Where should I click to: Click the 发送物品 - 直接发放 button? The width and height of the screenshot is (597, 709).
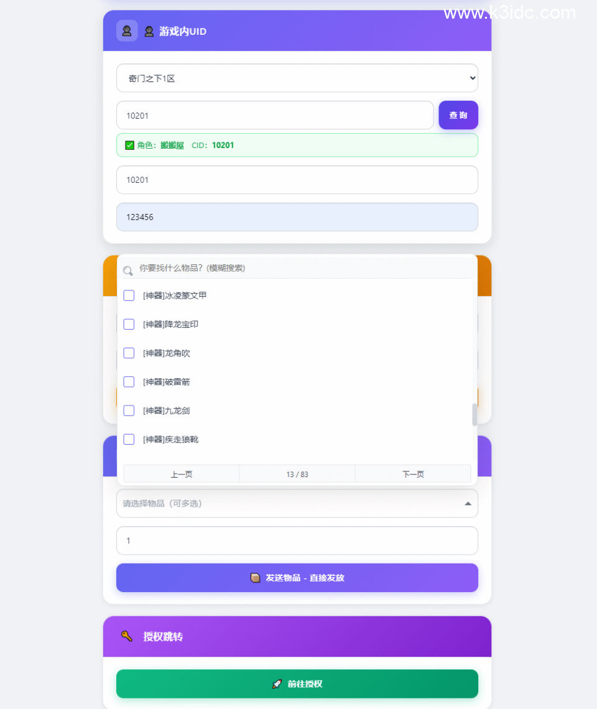(x=297, y=577)
